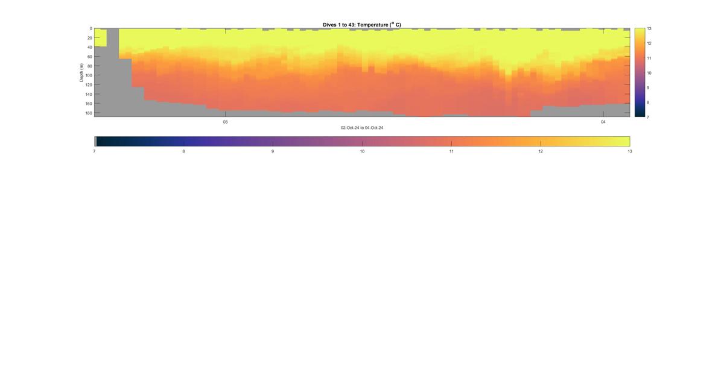Click tick '12' on the vertical colorbar
724x375 pixels.
click(x=649, y=43)
